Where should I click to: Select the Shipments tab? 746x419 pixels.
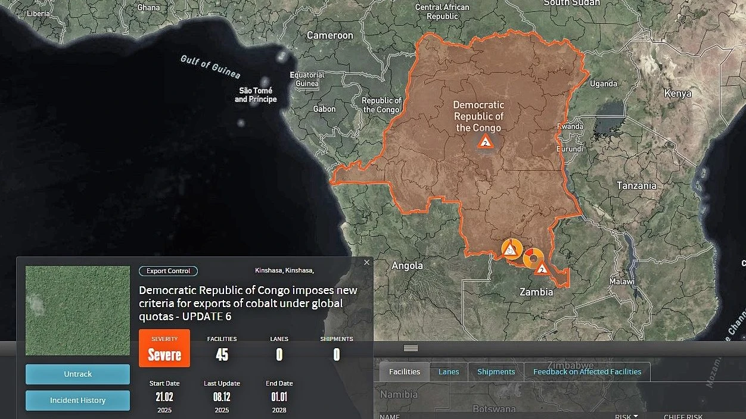click(496, 372)
